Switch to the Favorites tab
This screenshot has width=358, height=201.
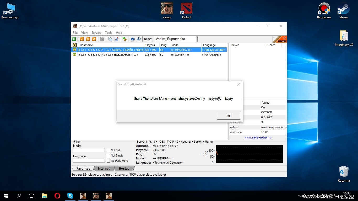click(x=83, y=169)
